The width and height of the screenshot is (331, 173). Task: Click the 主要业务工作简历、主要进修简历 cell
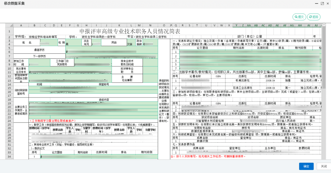[x=21, y=110]
